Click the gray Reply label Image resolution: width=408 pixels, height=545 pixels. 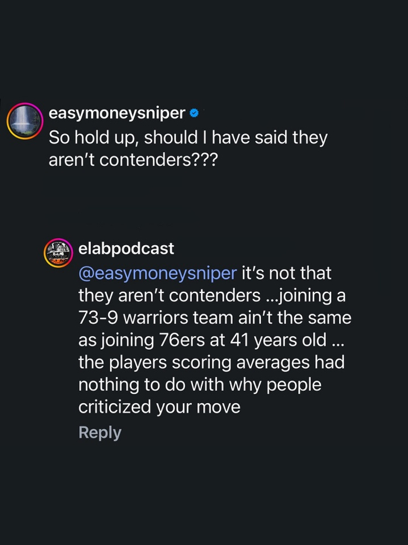100,432
